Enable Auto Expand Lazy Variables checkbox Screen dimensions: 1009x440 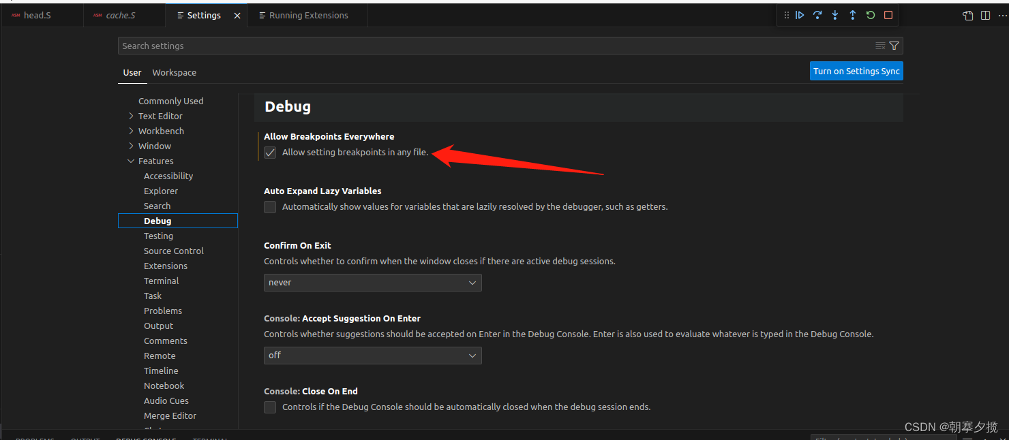click(x=270, y=207)
